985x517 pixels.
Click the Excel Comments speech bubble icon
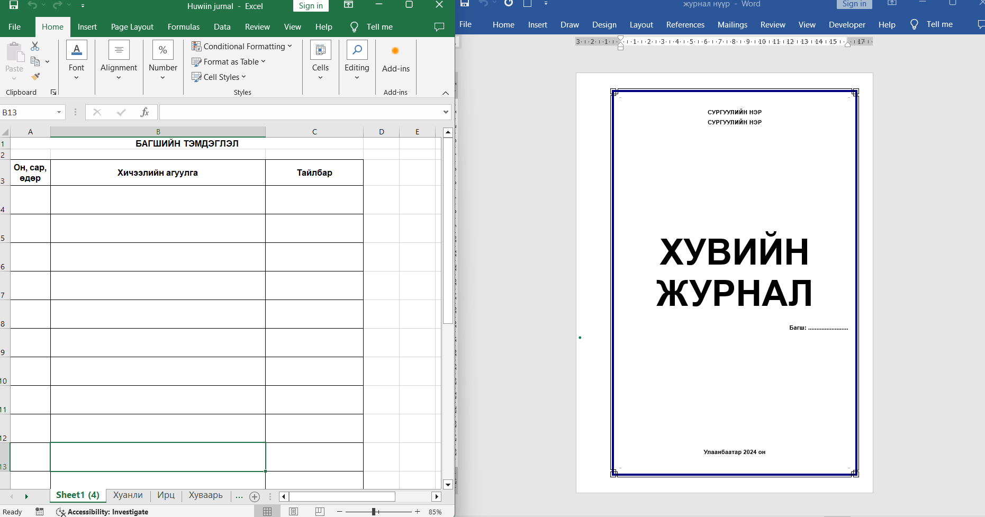[x=439, y=27]
